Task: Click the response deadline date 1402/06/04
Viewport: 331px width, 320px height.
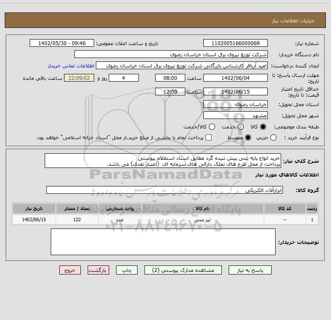Action: (236, 78)
